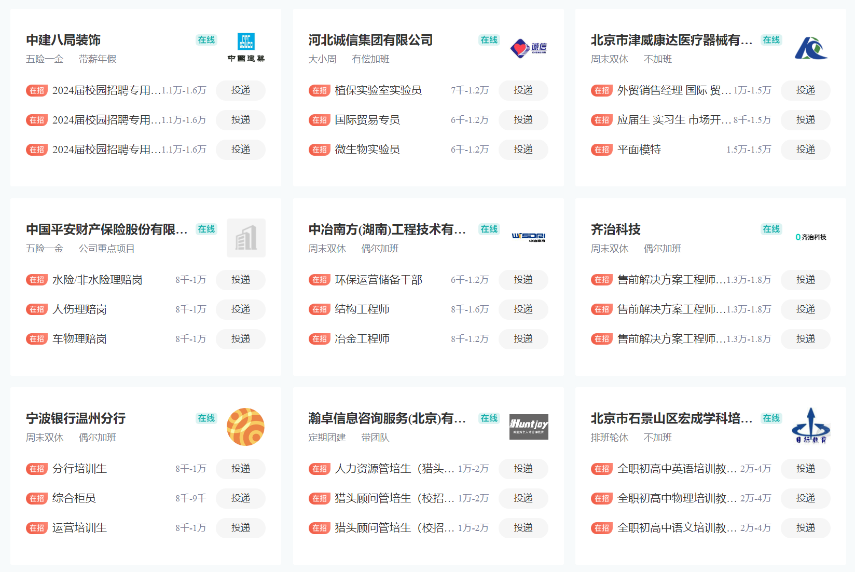Viewport: 855px width, 572px height.
Task: Open company page 中冶南方(湖南)工程技术有
Action: [387, 229]
